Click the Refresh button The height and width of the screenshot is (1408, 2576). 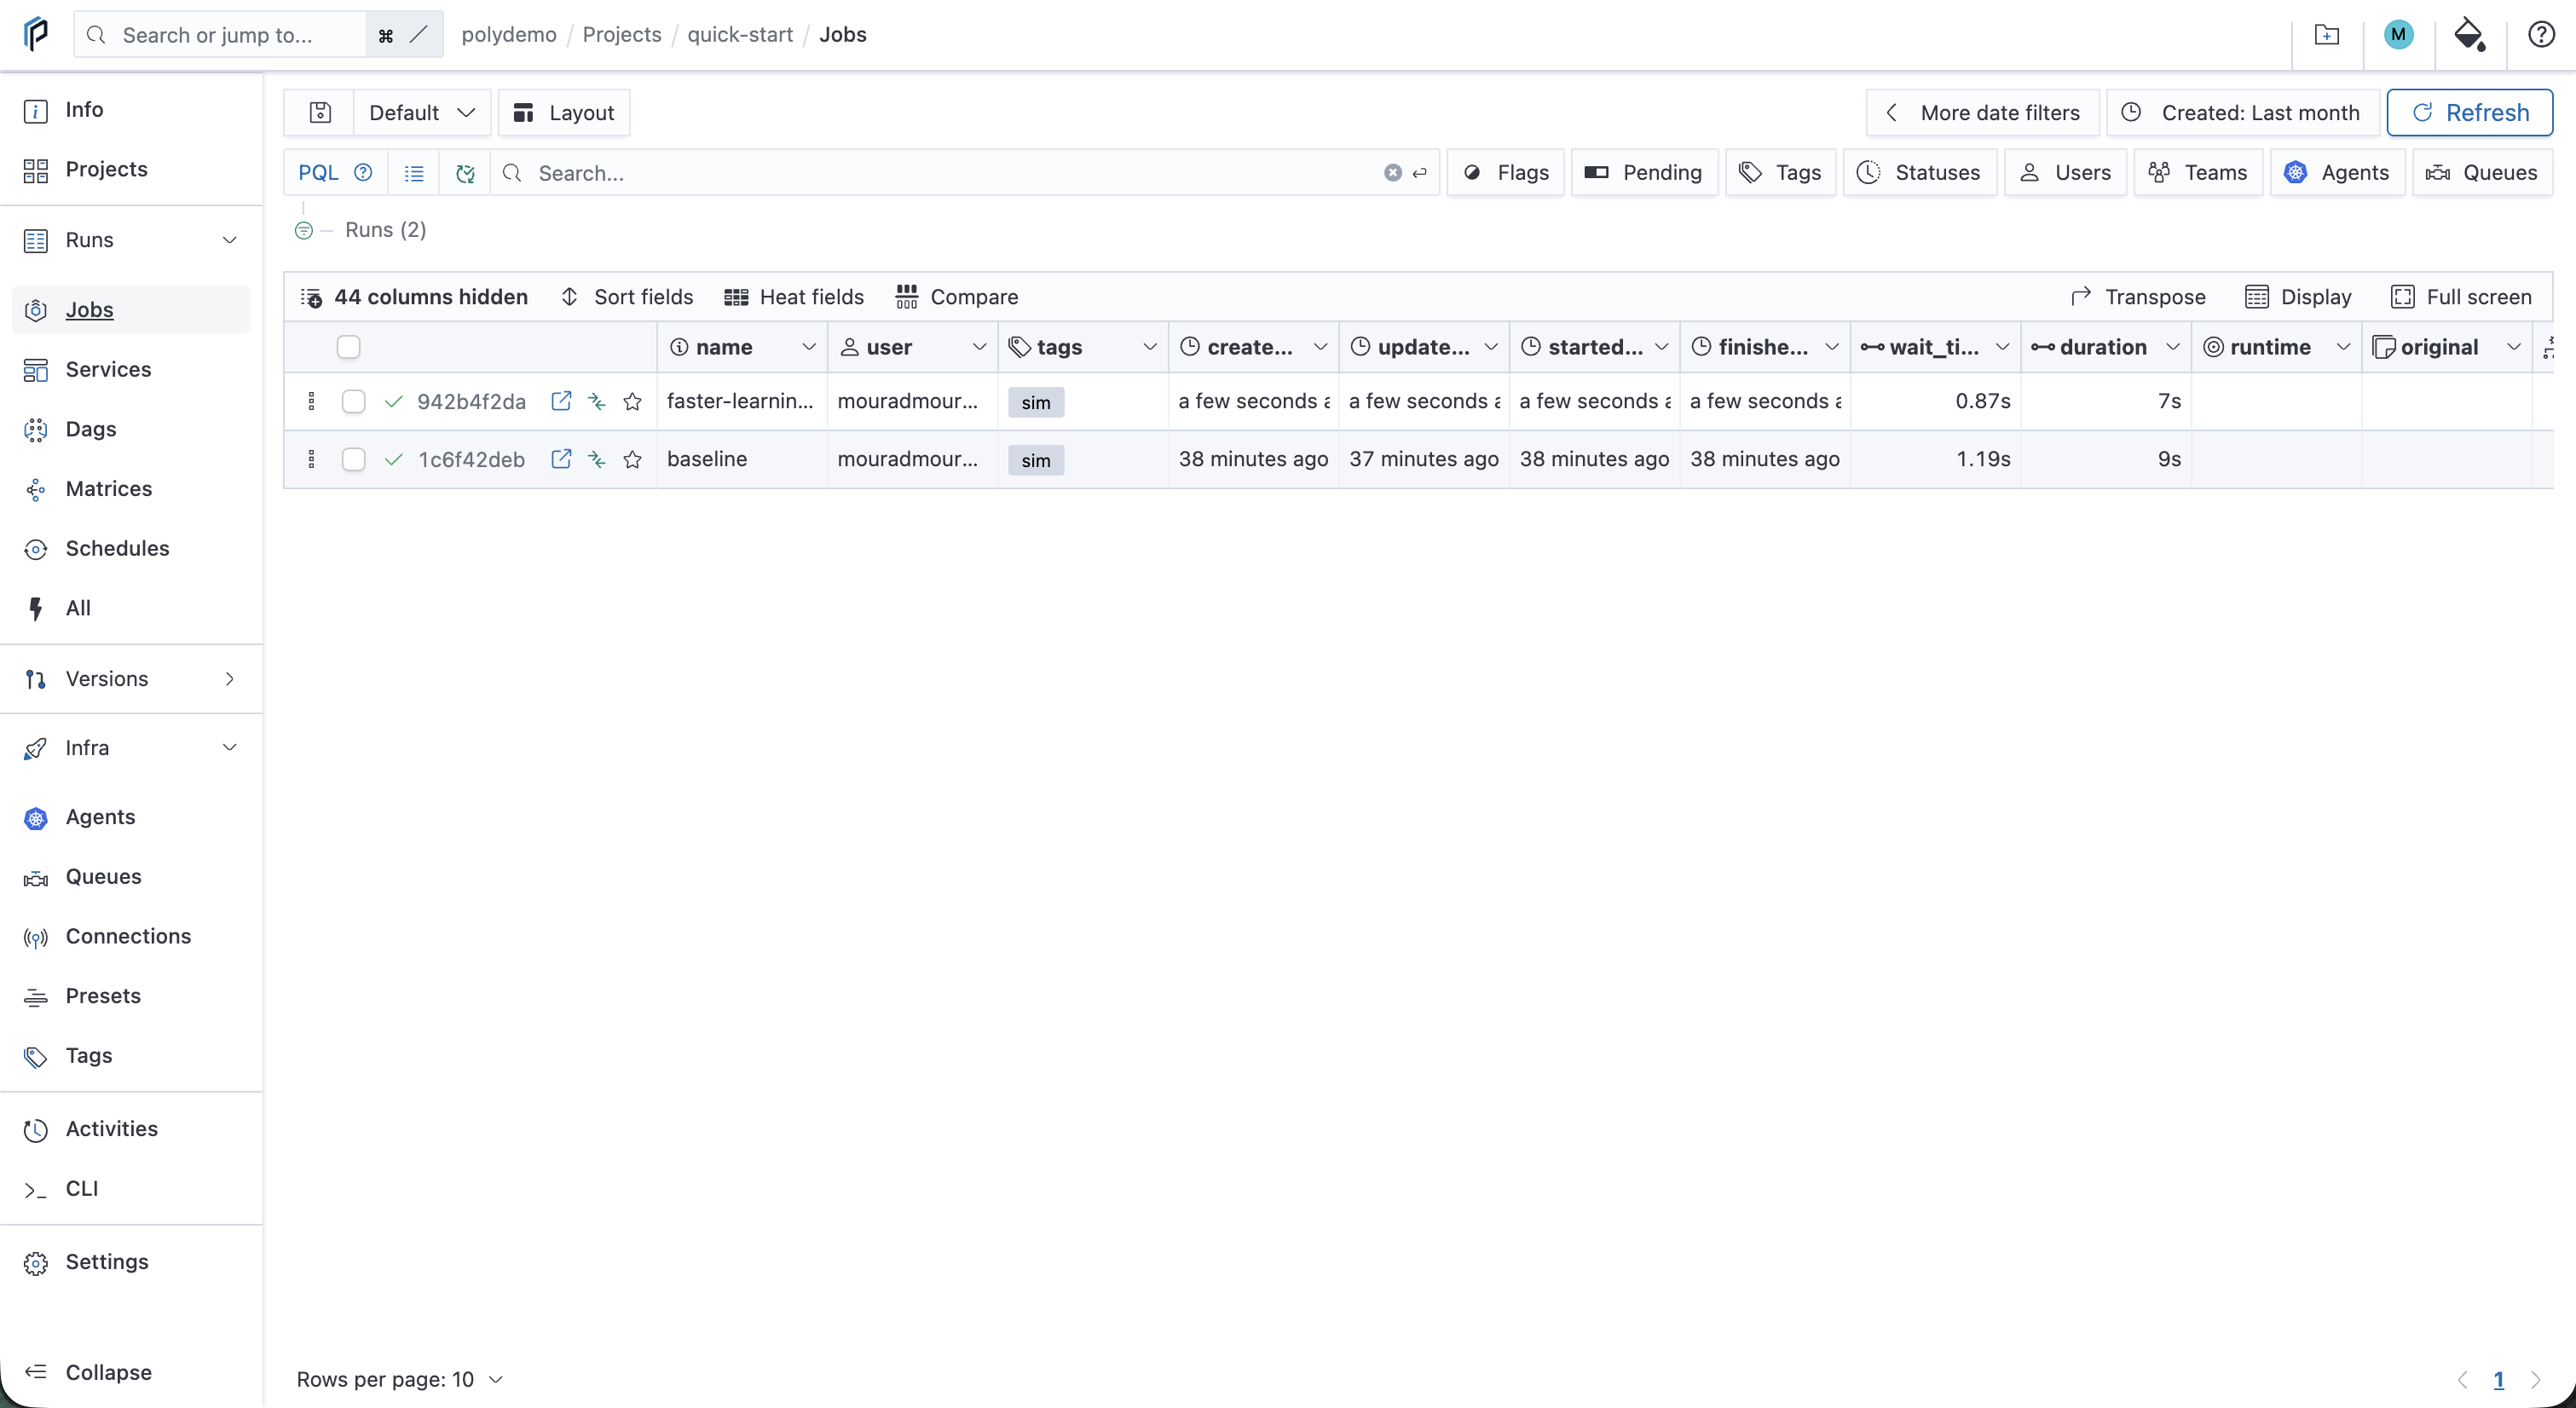click(x=2469, y=112)
